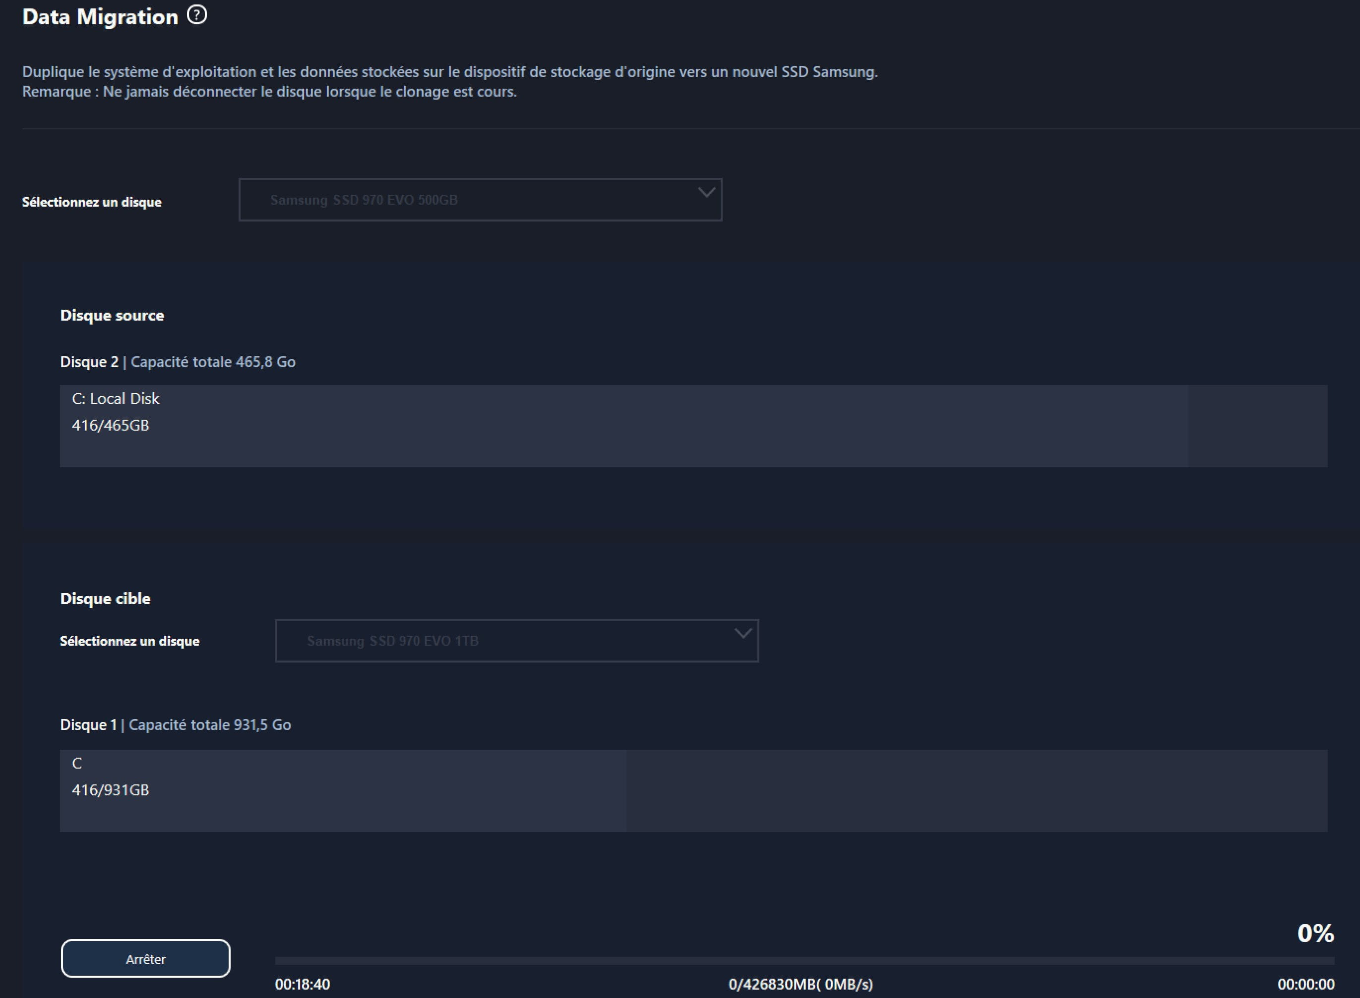The width and height of the screenshot is (1360, 998).
Task: Click the Data Migration title
Action: 100,17
